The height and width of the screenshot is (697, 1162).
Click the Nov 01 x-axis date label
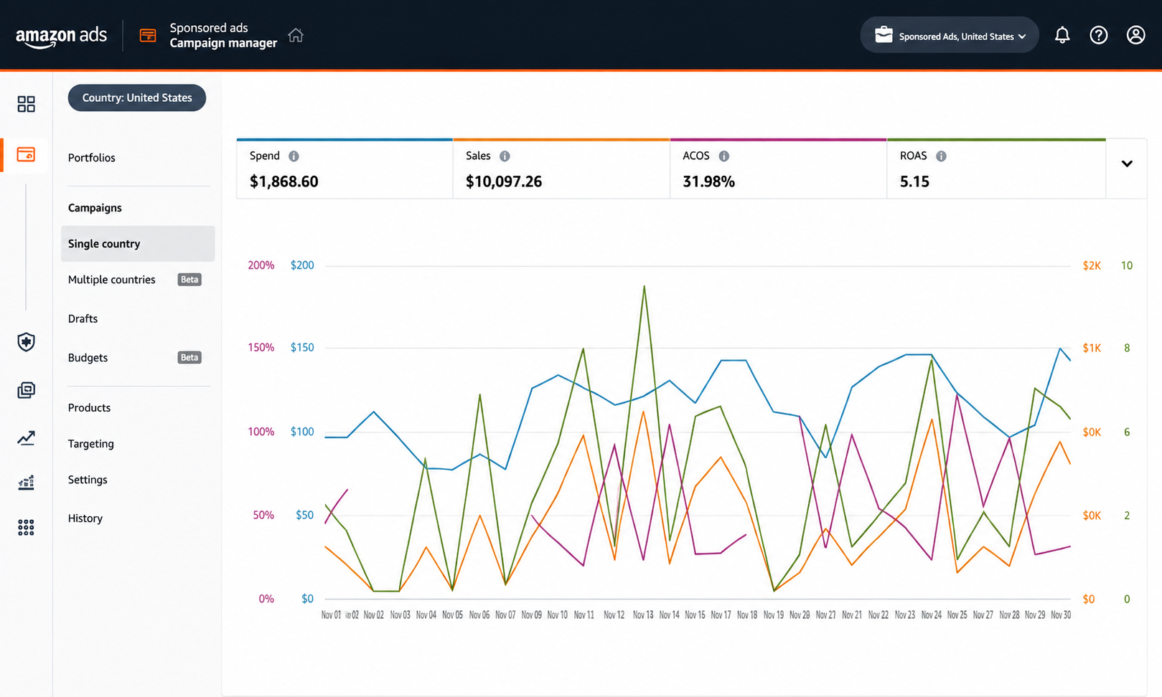pos(332,615)
